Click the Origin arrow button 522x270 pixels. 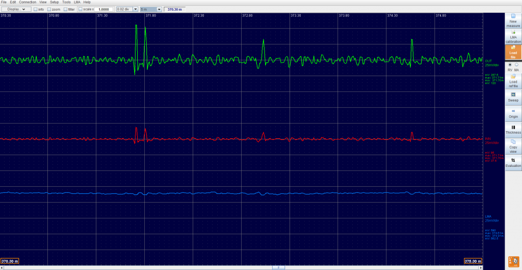click(x=513, y=113)
